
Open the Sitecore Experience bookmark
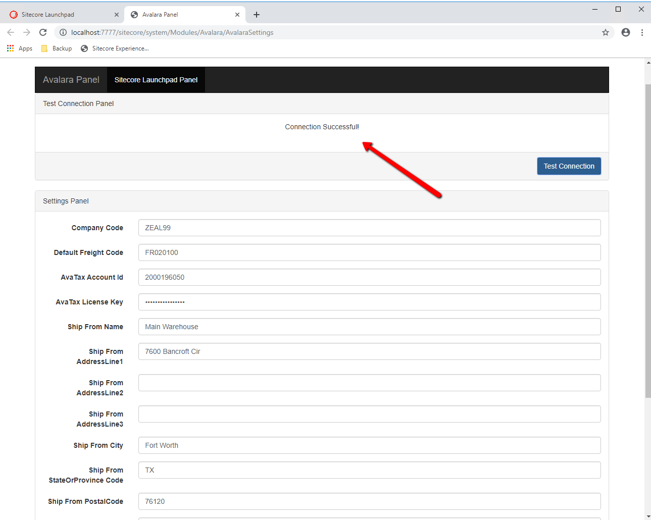[115, 48]
